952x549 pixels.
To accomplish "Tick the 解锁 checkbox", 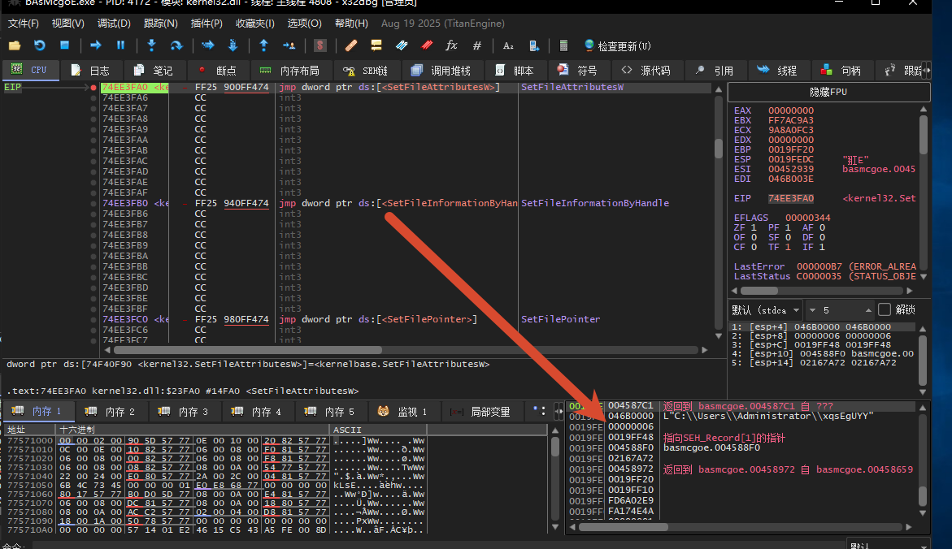I will click(x=885, y=310).
